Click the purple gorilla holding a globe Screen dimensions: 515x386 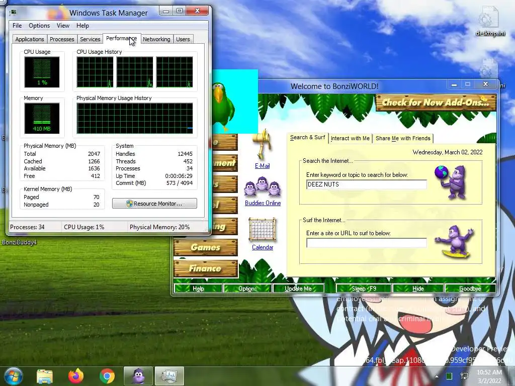coord(451,182)
